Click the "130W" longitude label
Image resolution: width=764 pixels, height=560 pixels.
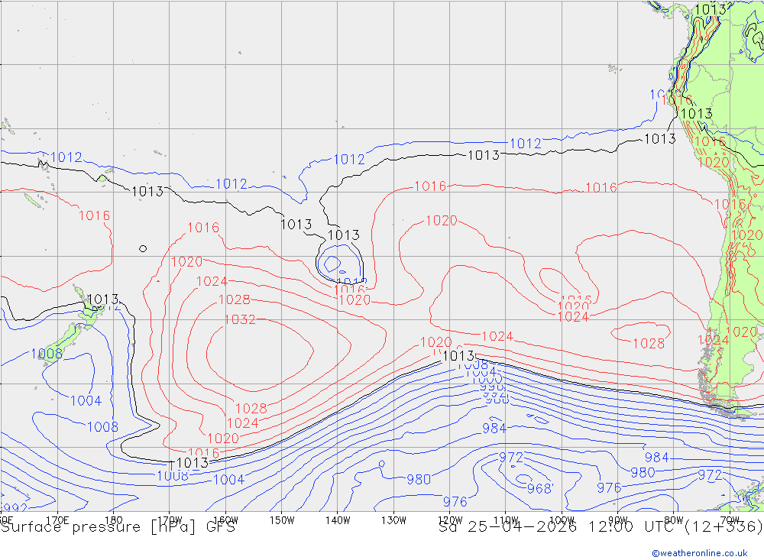tap(393, 520)
